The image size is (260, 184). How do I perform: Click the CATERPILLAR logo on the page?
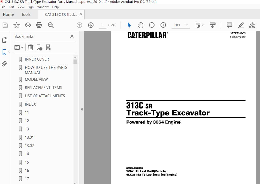[148, 35]
